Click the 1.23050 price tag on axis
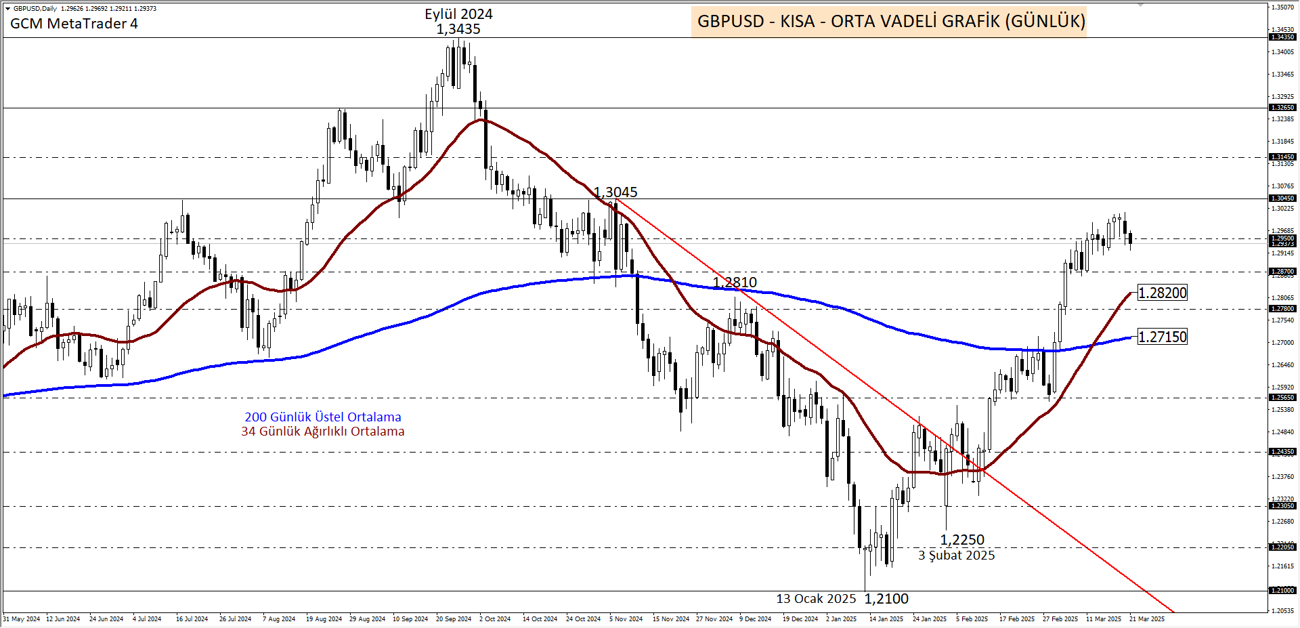The image size is (1300, 628). point(1282,506)
